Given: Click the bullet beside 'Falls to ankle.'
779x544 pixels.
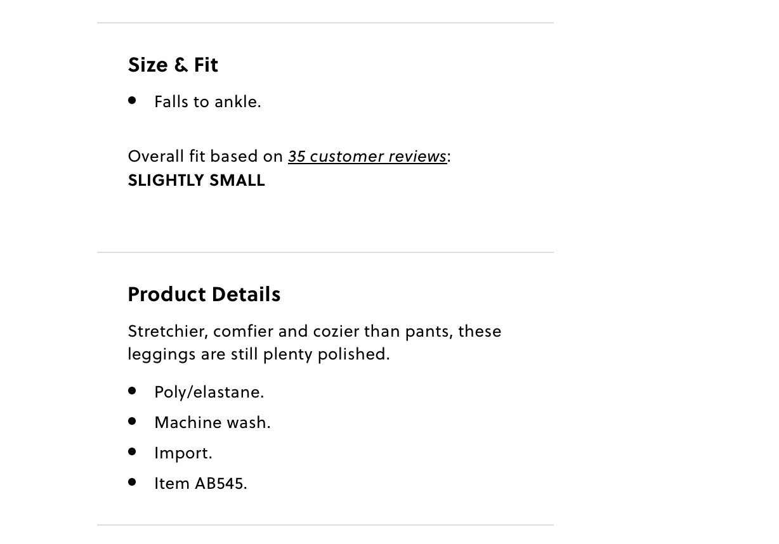Looking at the screenshot, I should [132, 100].
